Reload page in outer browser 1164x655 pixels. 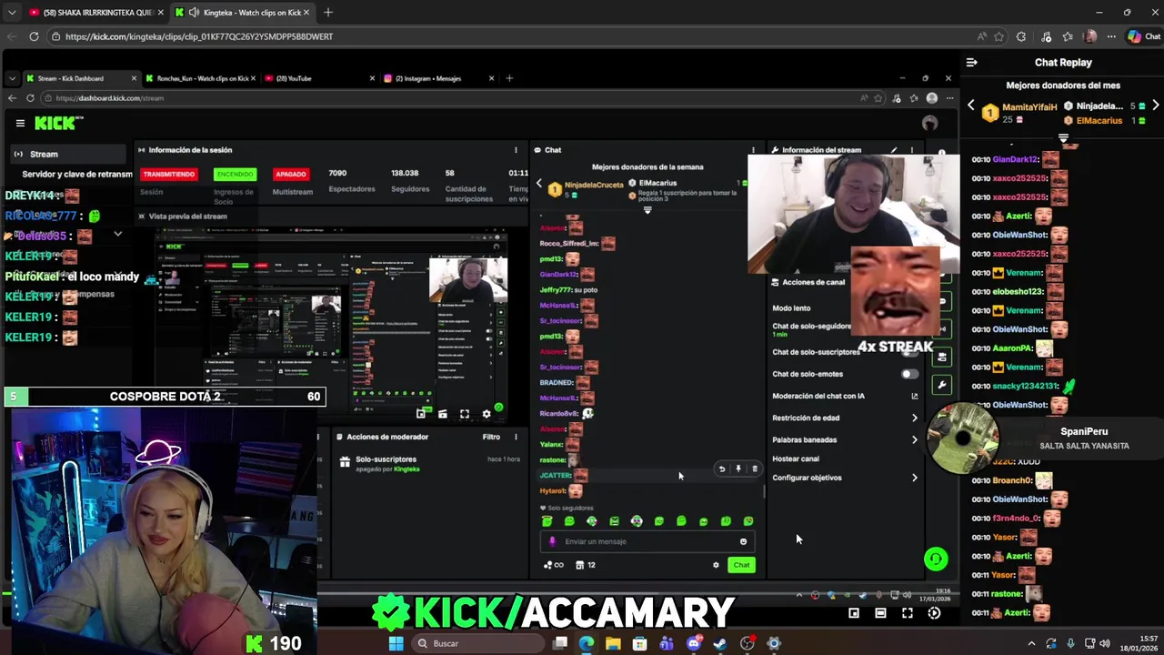(34, 36)
